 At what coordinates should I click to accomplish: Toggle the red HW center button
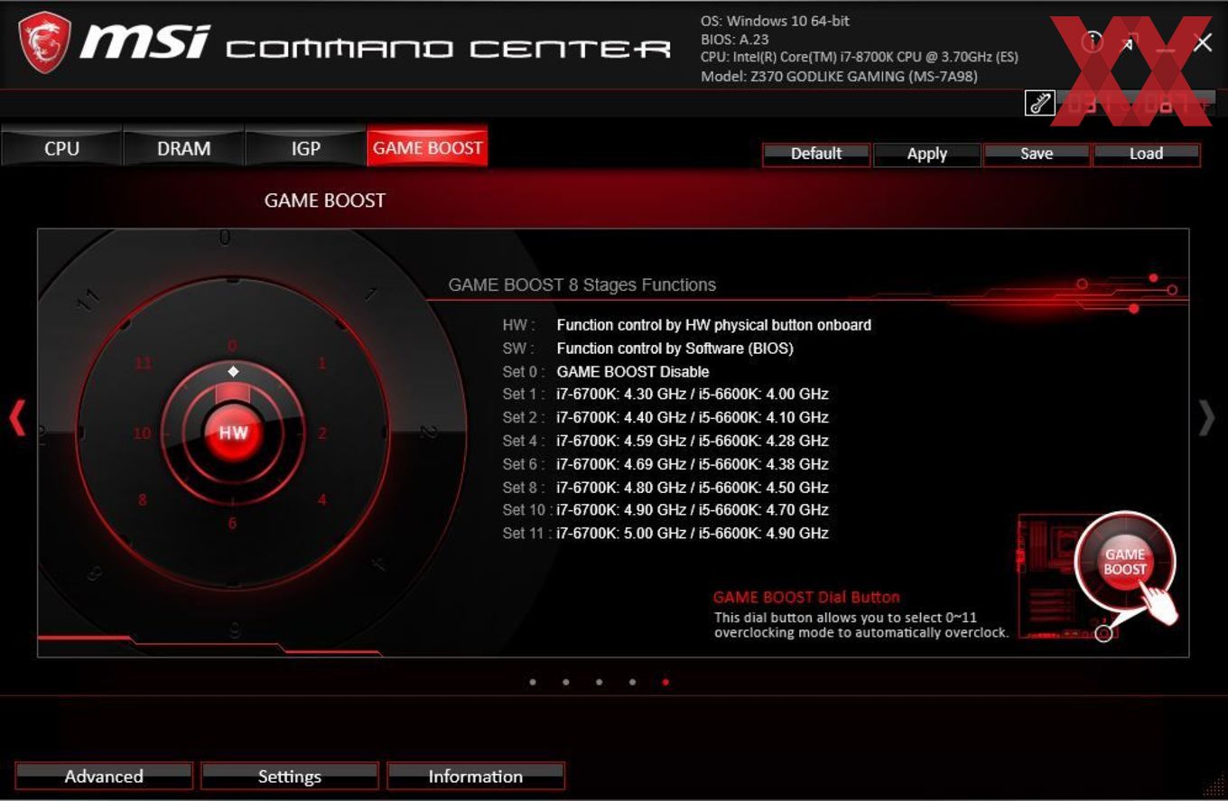tap(233, 433)
